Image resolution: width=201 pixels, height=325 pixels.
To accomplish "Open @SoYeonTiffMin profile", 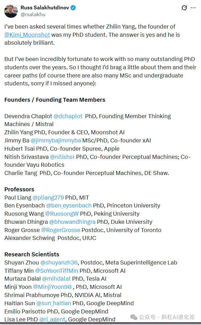I will click(57, 271).
